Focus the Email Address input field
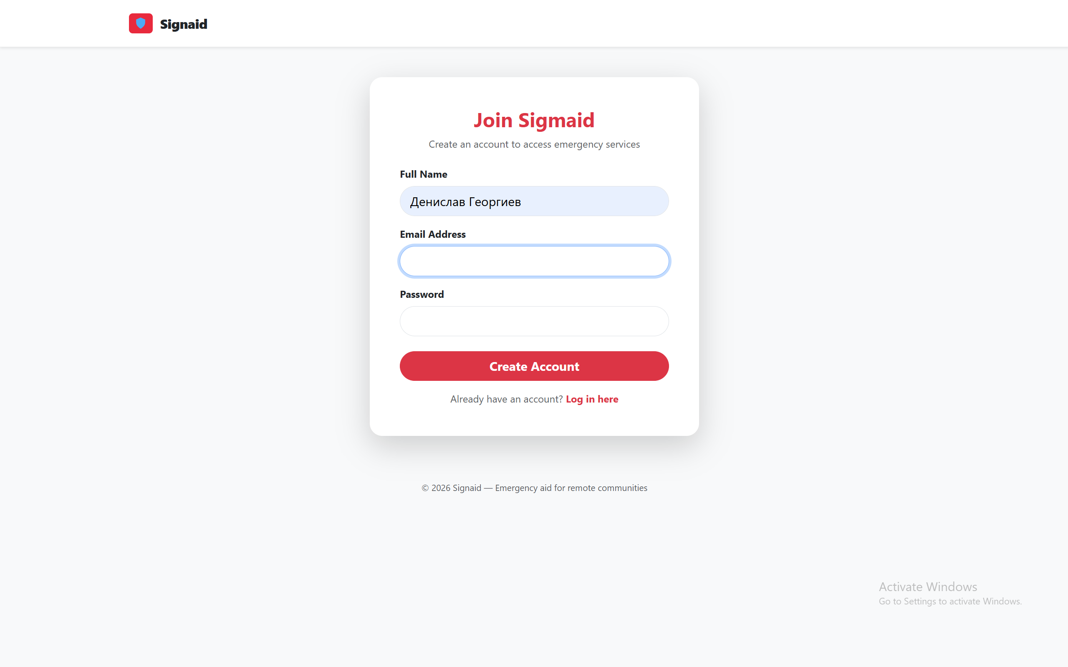 point(534,261)
